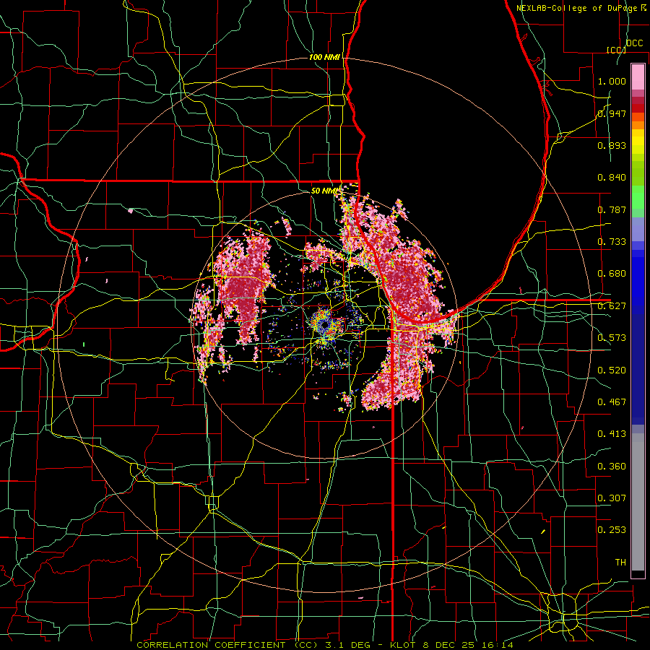Click the 100 NMI range ring label
Screen dimensions: 650x650
(324, 57)
